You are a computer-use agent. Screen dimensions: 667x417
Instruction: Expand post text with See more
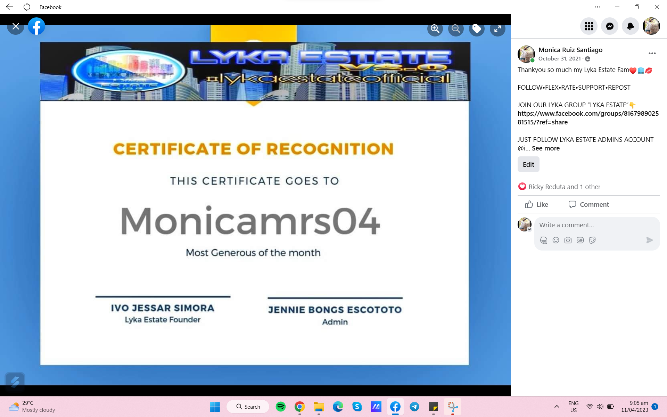546,148
